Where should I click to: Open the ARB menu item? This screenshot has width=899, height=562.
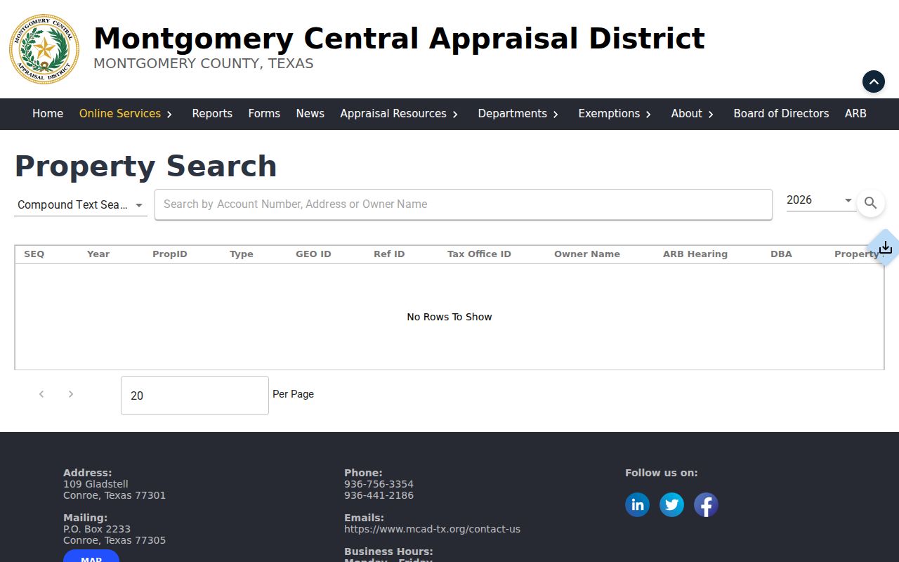pyautogui.click(x=855, y=113)
